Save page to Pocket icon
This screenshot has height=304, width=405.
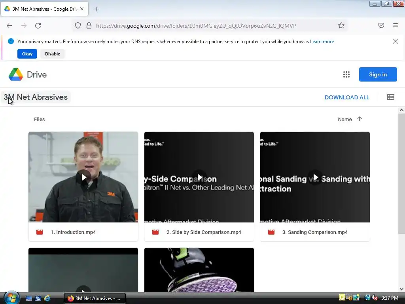(381, 25)
